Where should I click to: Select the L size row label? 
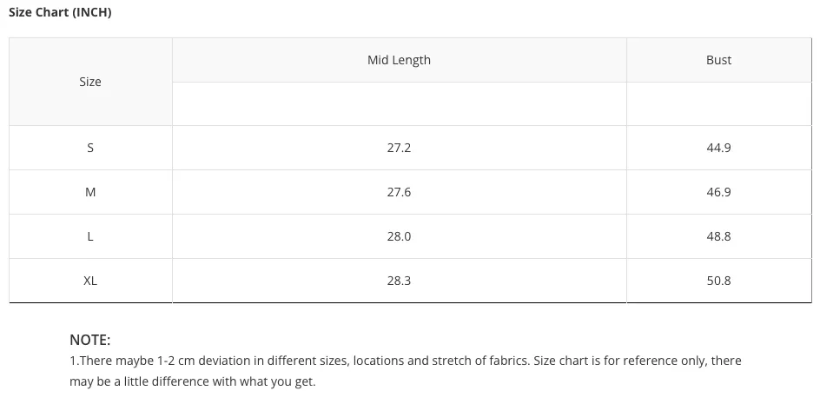(90, 236)
